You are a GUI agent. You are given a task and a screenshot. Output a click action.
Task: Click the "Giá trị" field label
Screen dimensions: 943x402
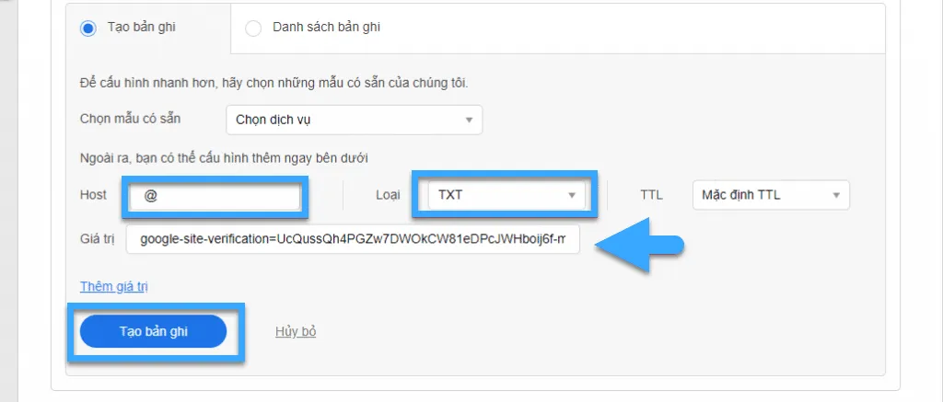point(97,239)
